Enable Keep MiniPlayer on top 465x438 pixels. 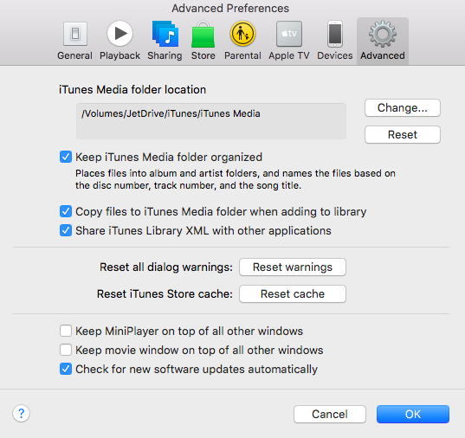[x=66, y=331]
